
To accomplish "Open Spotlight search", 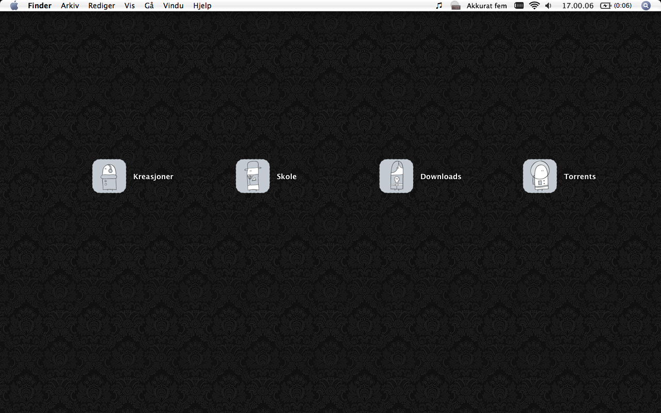I will 646,6.
